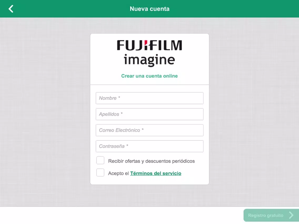Focus the Nombre input field

[x=149, y=98]
